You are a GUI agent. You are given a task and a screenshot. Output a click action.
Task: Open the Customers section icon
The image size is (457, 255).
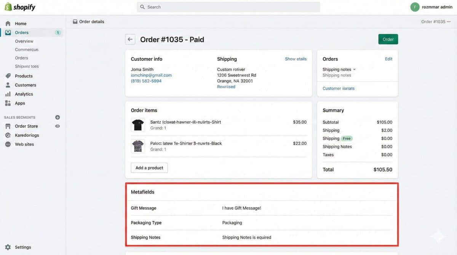7,85
